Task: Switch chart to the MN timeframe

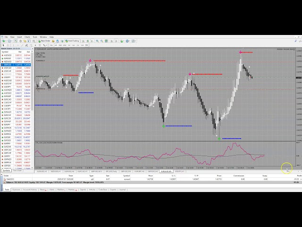Action: pos(86,45)
